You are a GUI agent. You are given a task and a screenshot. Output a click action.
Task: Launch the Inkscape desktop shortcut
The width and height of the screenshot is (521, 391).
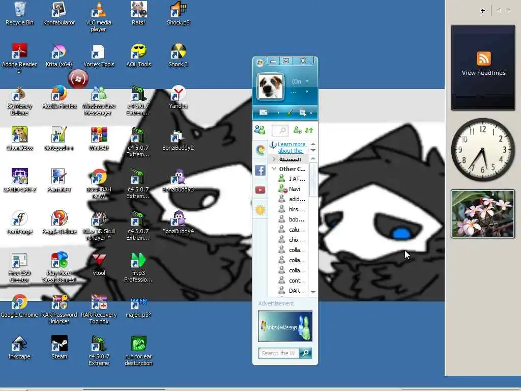click(x=19, y=347)
